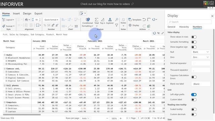The height and width of the screenshot is (121, 215).
Task: Select the Numbers tab in Display
Action: pos(197,27)
